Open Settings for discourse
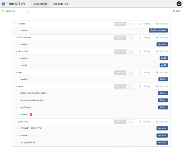Image resolution: width=183 pixels, height=148 pixels. click(x=162, y=51)
